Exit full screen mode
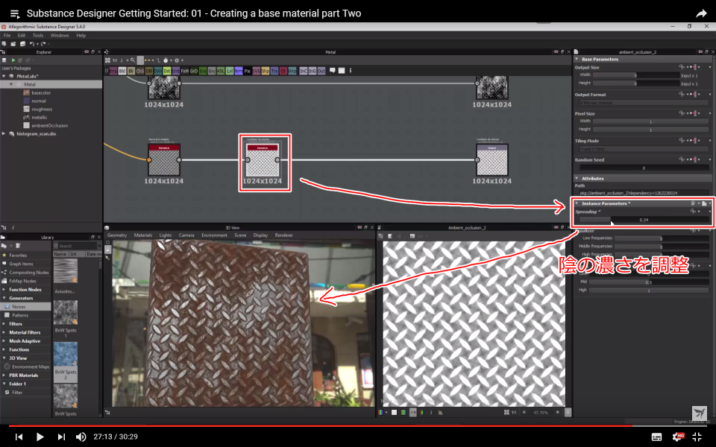 pyautogui.click(x=697, y=437)
